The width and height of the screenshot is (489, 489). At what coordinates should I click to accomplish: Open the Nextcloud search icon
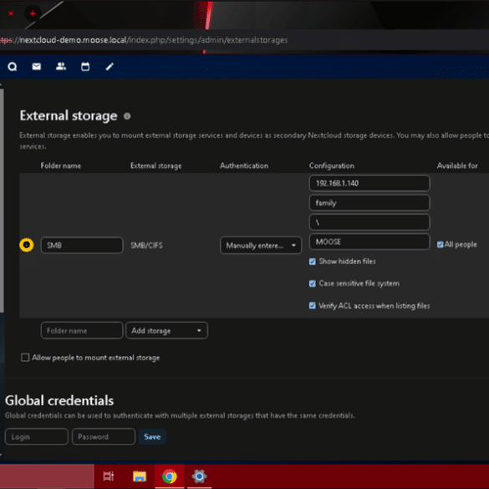coord(13,66)
